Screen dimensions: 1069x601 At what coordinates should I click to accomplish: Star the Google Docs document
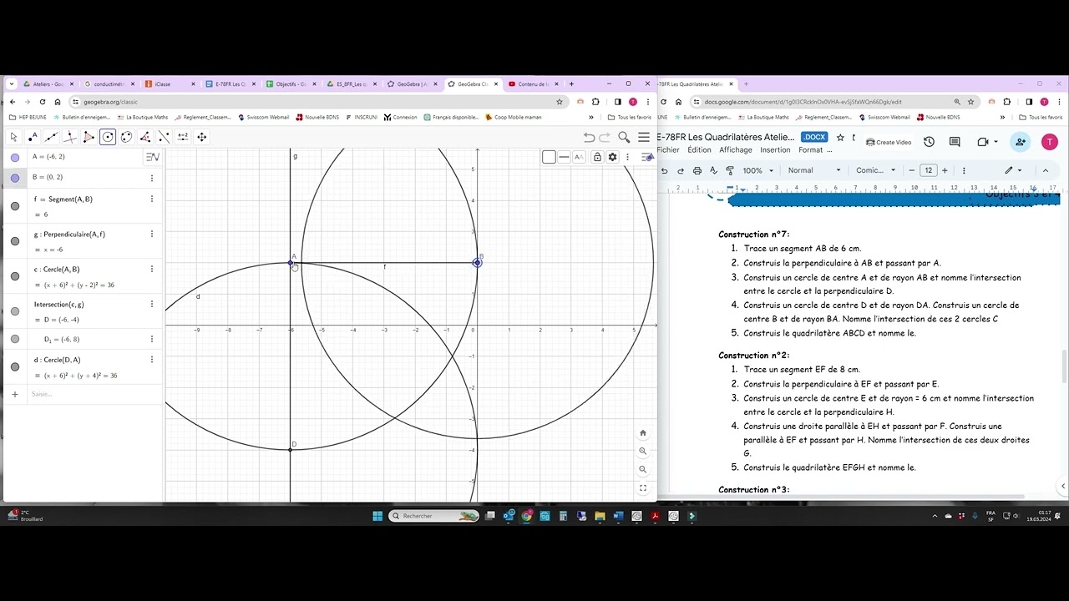tap(840, 137)
